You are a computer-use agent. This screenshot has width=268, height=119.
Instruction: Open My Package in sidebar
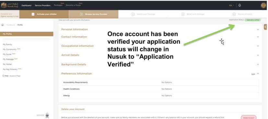8,59
